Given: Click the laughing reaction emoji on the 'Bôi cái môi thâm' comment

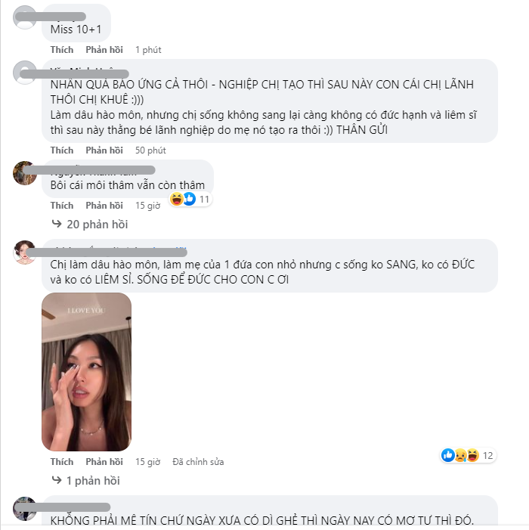Looking at the screenshot, I should click(176, 199).
